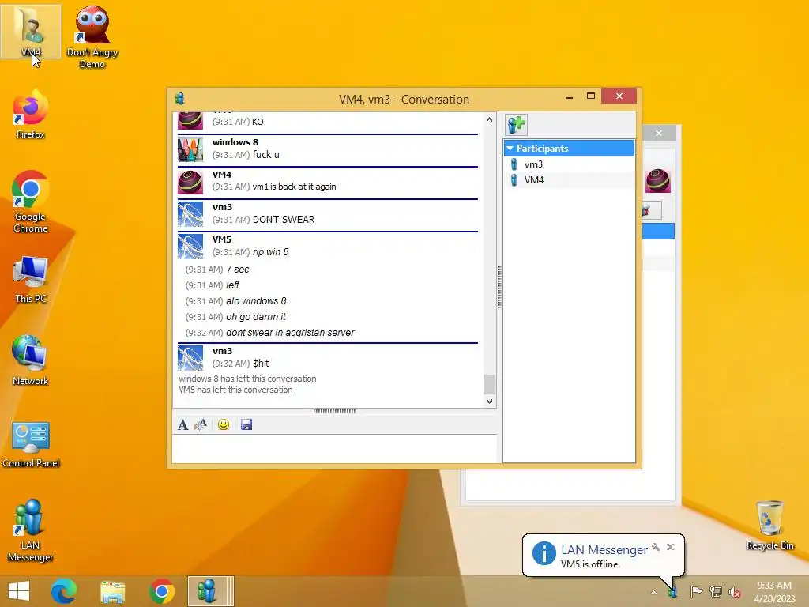809x607 pixels.
Task: Click message text 'dont swear in acgristan server'
Action: (290, 333)
